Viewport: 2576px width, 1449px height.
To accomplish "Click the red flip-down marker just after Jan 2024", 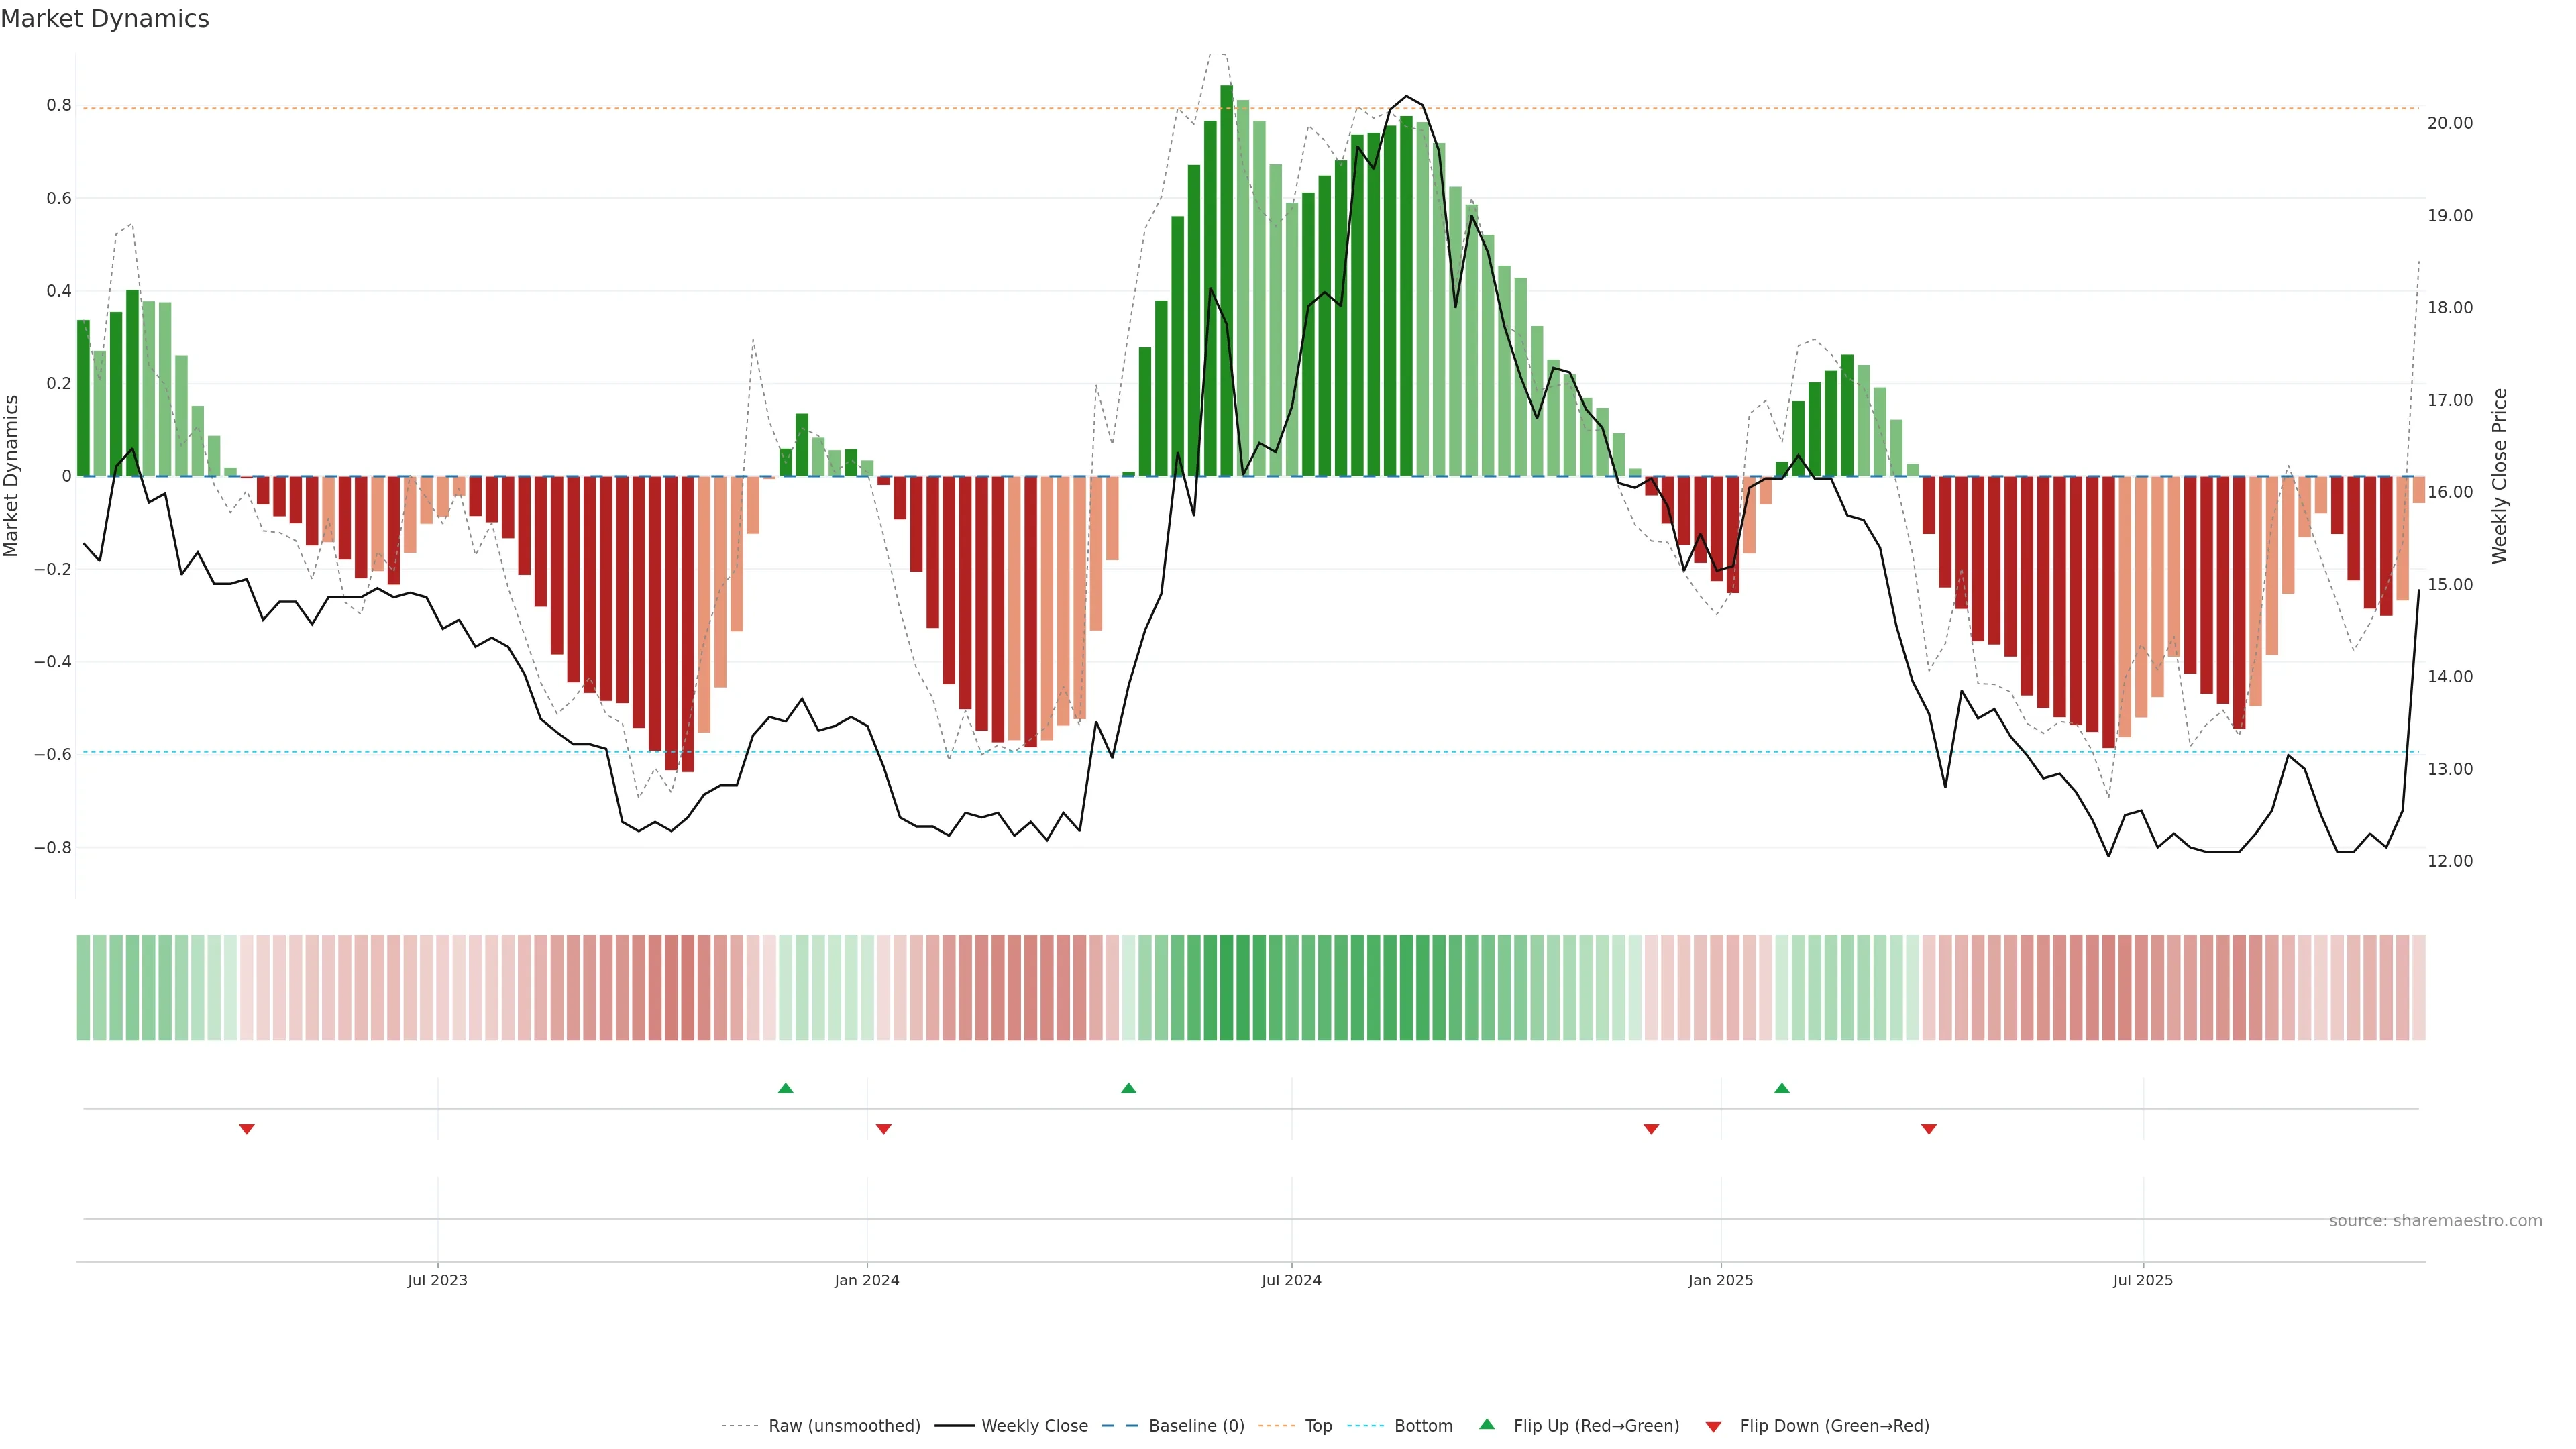I will click(883, 1129).
